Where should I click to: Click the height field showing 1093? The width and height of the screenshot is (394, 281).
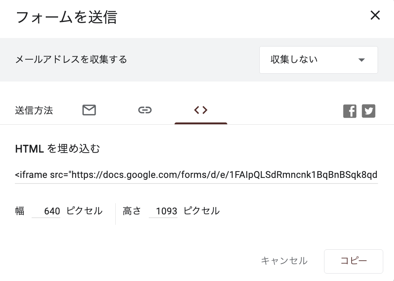click(x=164, y=211)
